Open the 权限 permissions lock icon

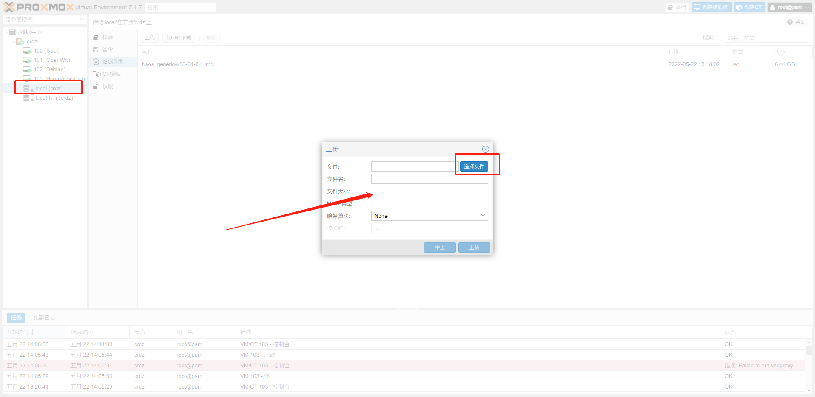(x=96, y=86)
